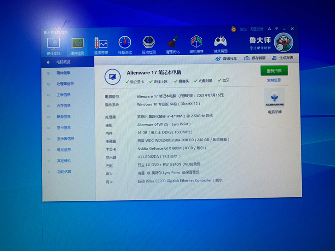Click the Lynx Point sound card value
The image size is (335, 251).
pyautogui.click(x=168, y=173)
